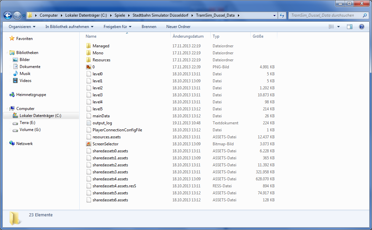The image size is (372, 230).
Task: Select the sharedassets1.assets file
Action: (110, 158)
